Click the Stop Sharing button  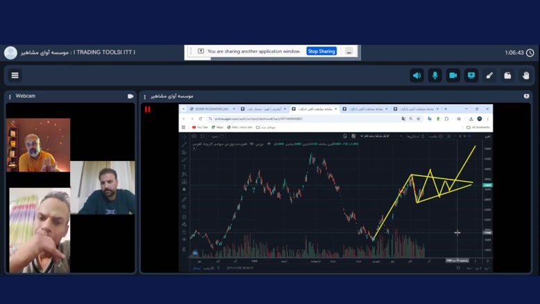click(321, 51)
